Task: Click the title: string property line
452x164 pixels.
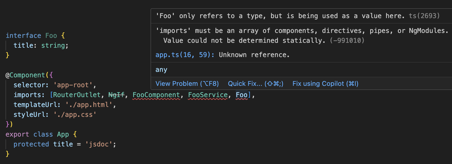Action: point(41,46)
